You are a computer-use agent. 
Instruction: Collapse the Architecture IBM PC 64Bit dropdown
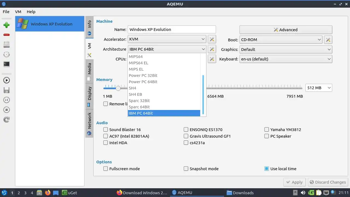tap(167, 49)
